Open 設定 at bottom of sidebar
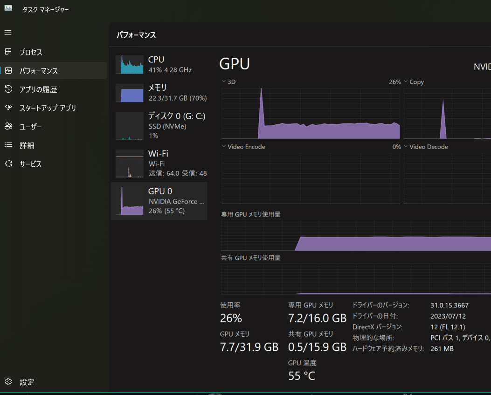Viewport: 491px width, 395px height. 54,382
